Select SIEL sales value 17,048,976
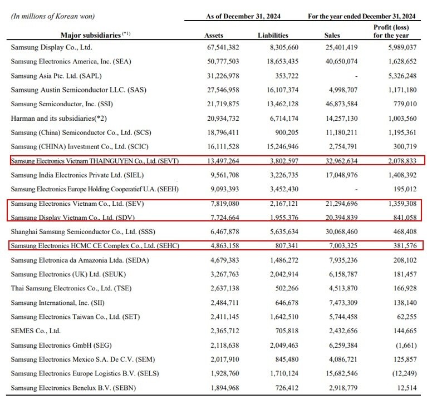Screen dimensions: 427x400 [341, 175]
